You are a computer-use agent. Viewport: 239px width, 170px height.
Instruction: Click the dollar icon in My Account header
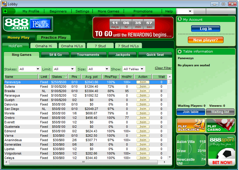tap(180, 19)
